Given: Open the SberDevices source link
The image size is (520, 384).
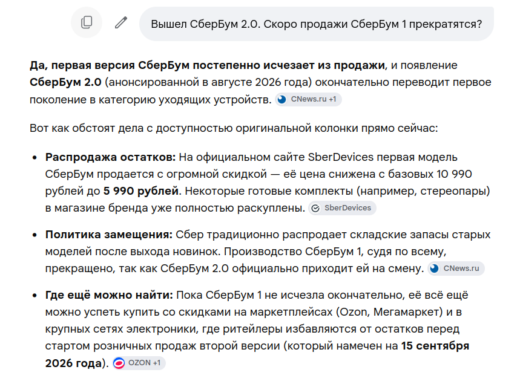Looking at the screenshot, I should pyautogui.click(x=342, y=208).
